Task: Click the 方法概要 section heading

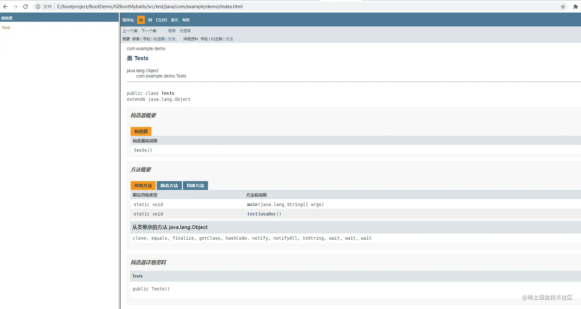Action: pyautogui.click(x=141, y=169)
